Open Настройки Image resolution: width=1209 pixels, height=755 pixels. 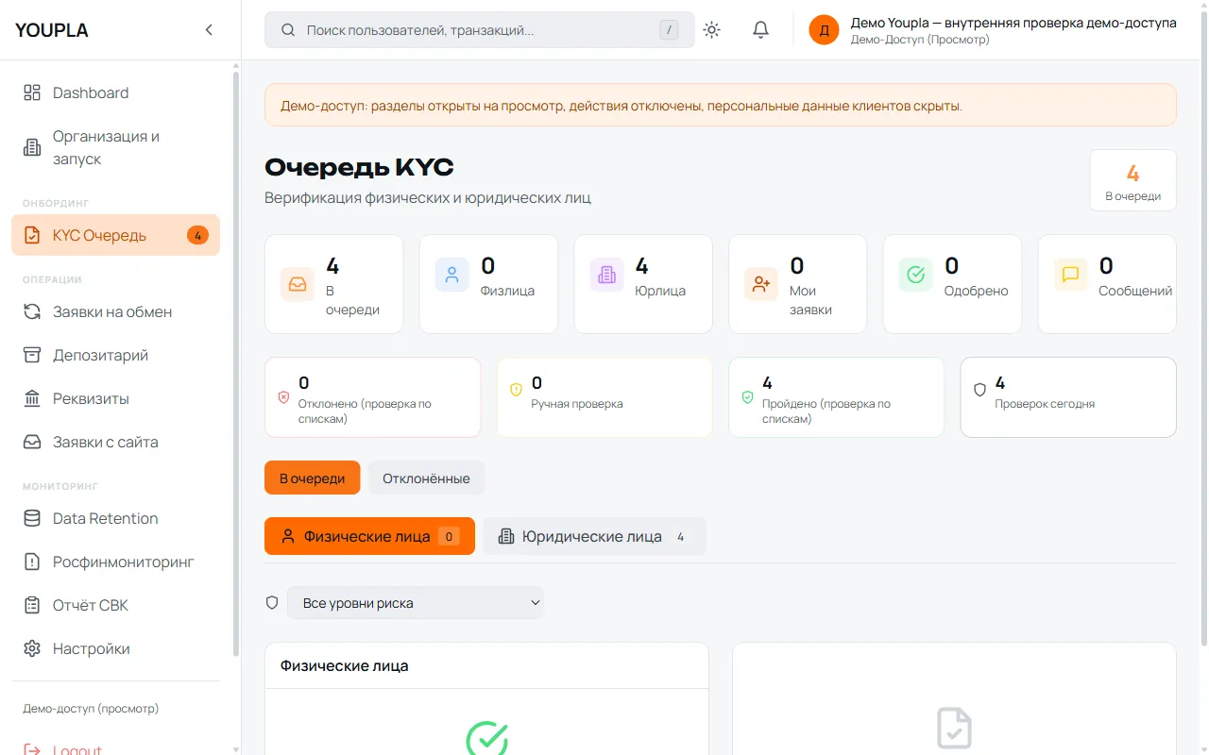[x=115, y=648]
